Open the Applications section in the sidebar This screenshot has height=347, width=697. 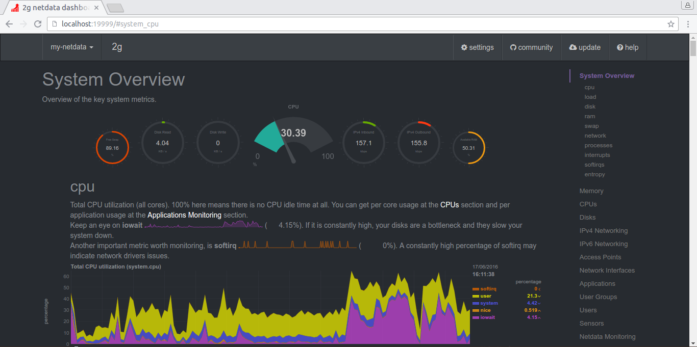coord(598,284)
